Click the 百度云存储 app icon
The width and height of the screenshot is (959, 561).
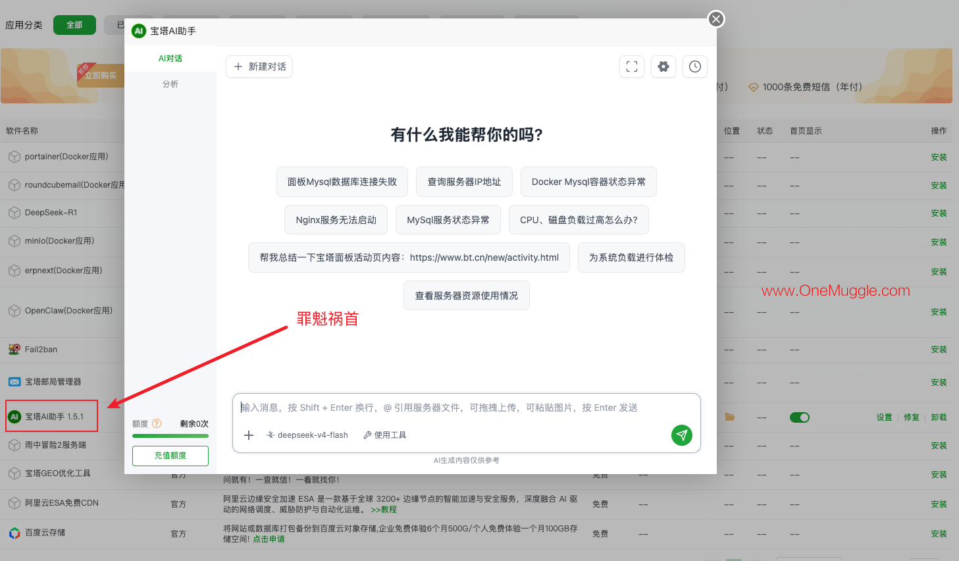pyautogui.click(x=14, y=533)
